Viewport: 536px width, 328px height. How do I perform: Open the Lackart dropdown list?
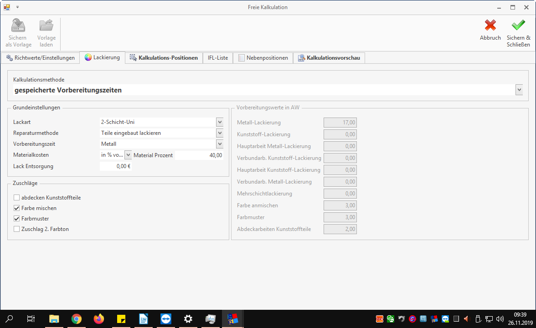pyautogui.click(x=220, y=122)
